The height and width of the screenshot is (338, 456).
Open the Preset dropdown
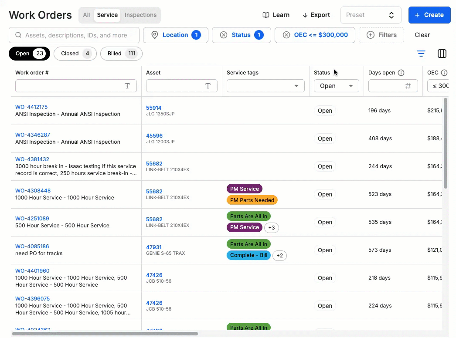click(371, 15)
